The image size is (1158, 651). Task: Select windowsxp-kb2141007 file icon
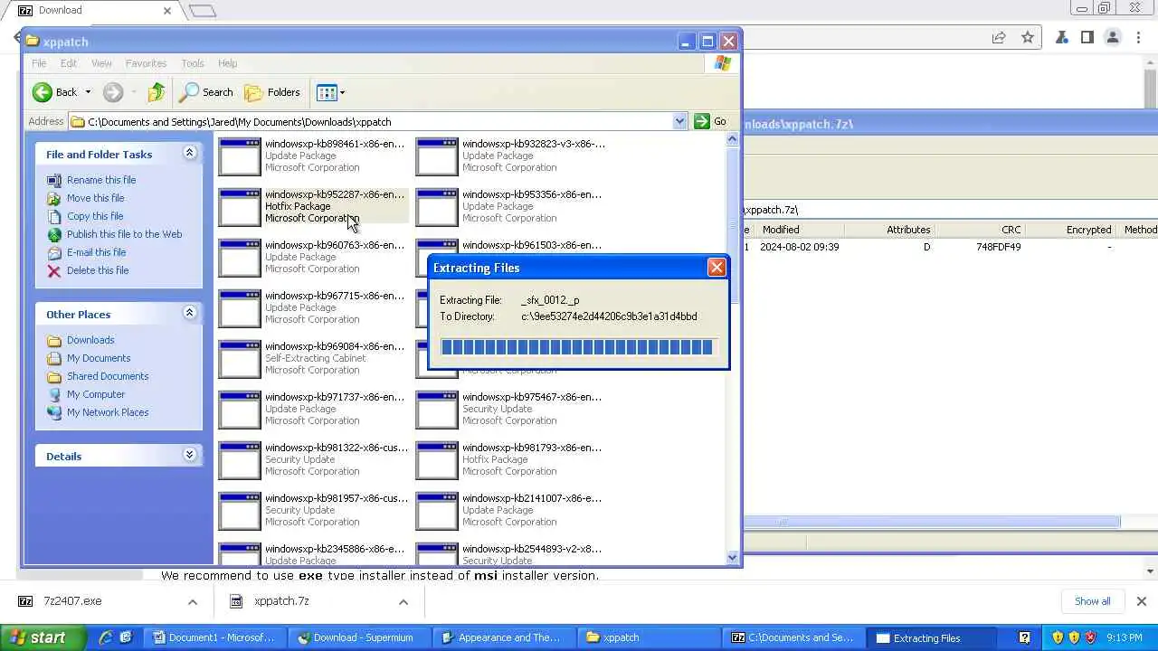pyautogui.click(x=437, y=511)
